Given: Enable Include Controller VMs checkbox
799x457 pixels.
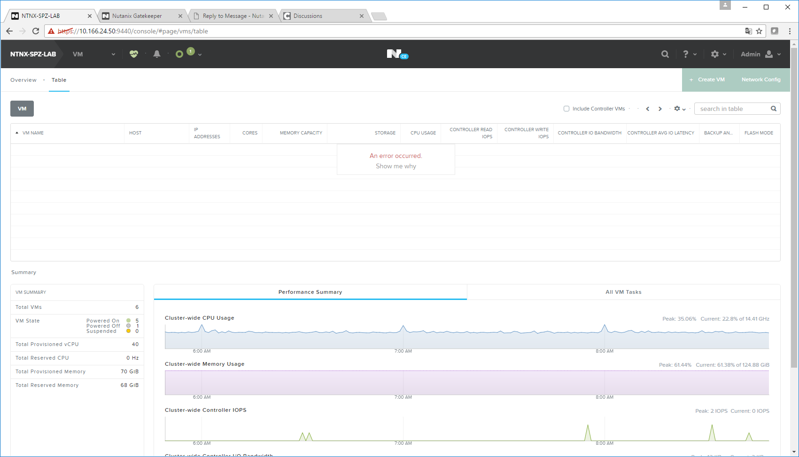Looking at the screenshot, I should pos(566,109).
